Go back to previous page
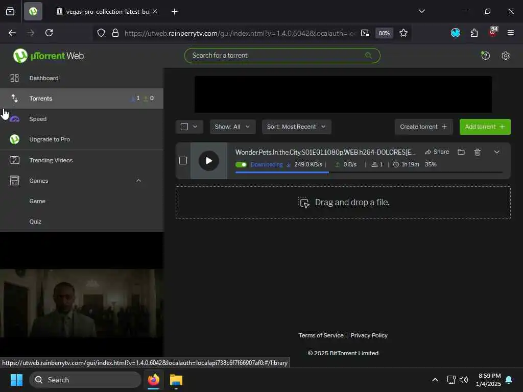 (x=12, y=33)
